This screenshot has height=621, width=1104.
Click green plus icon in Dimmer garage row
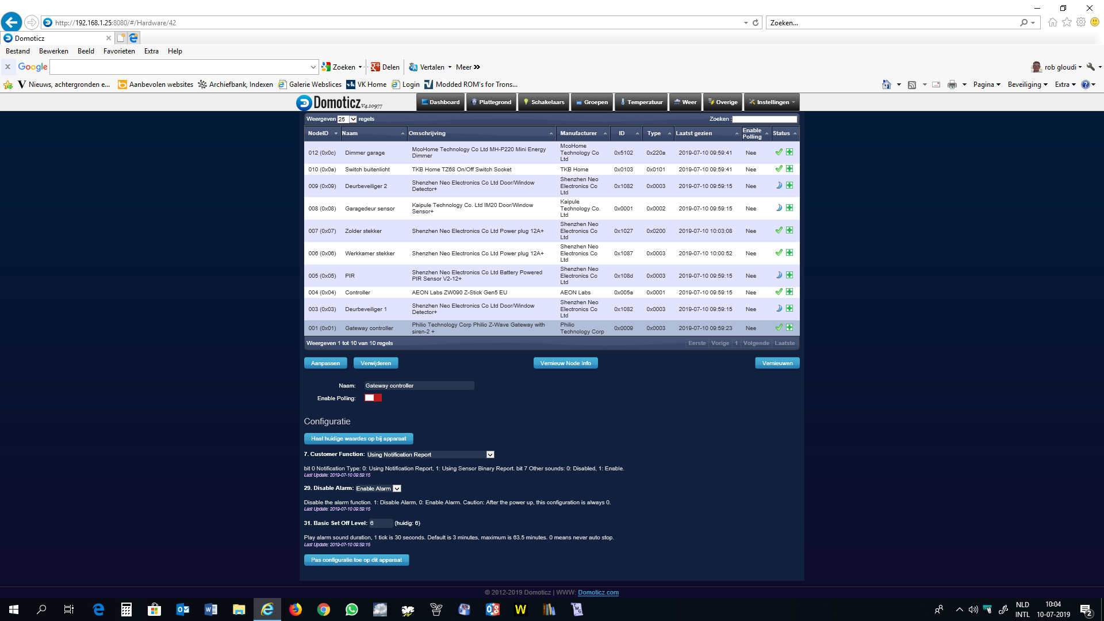click(789, 152)
